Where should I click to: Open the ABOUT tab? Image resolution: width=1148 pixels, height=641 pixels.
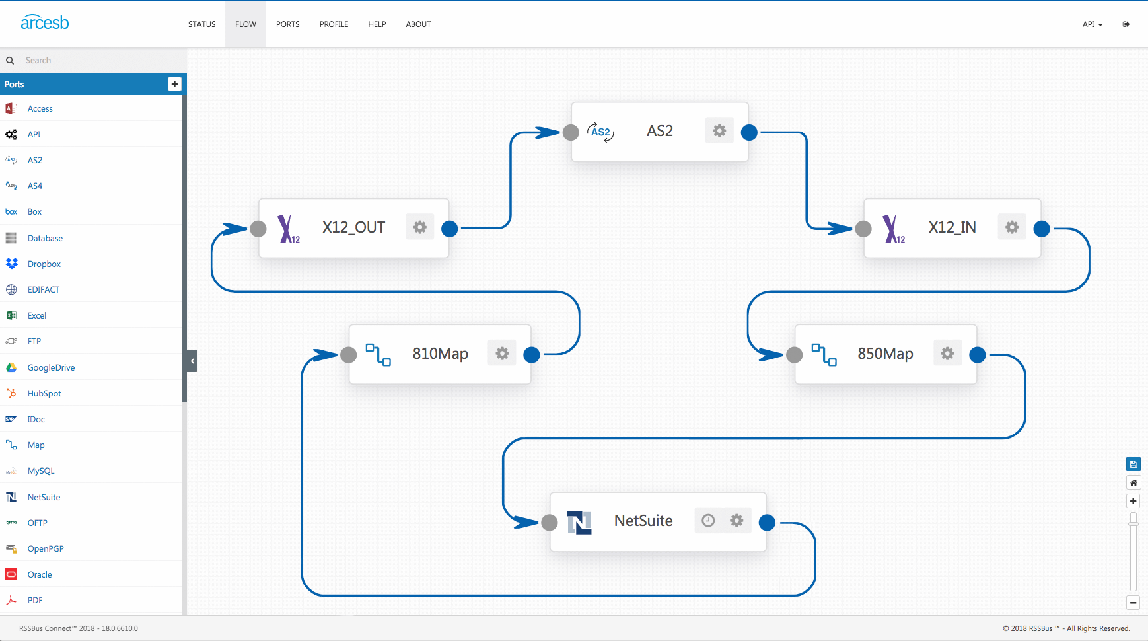click(419, 24)
